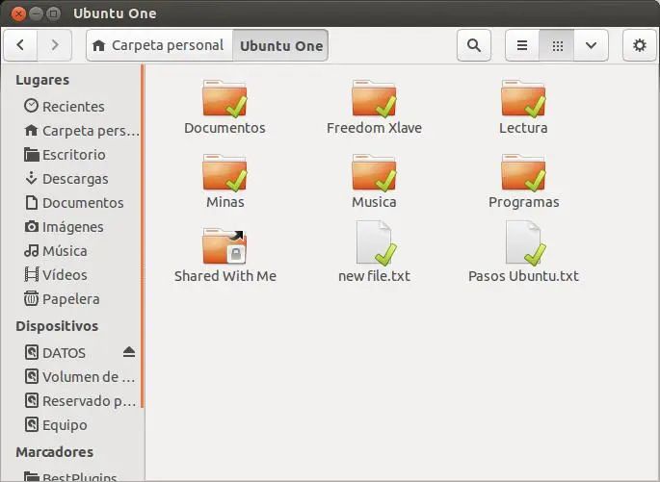The image size is (660, 482).
Task: Select the Ubuntu One path bar segment
Action: [280, 45]
